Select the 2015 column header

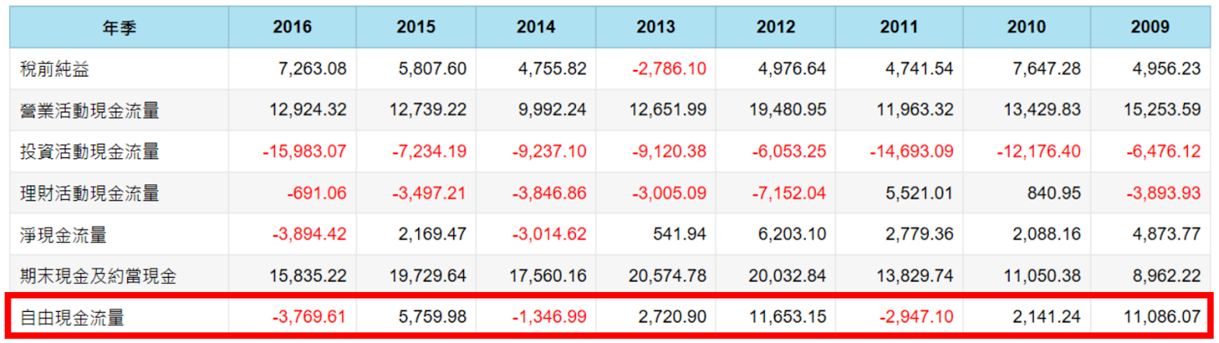point(416,27)
